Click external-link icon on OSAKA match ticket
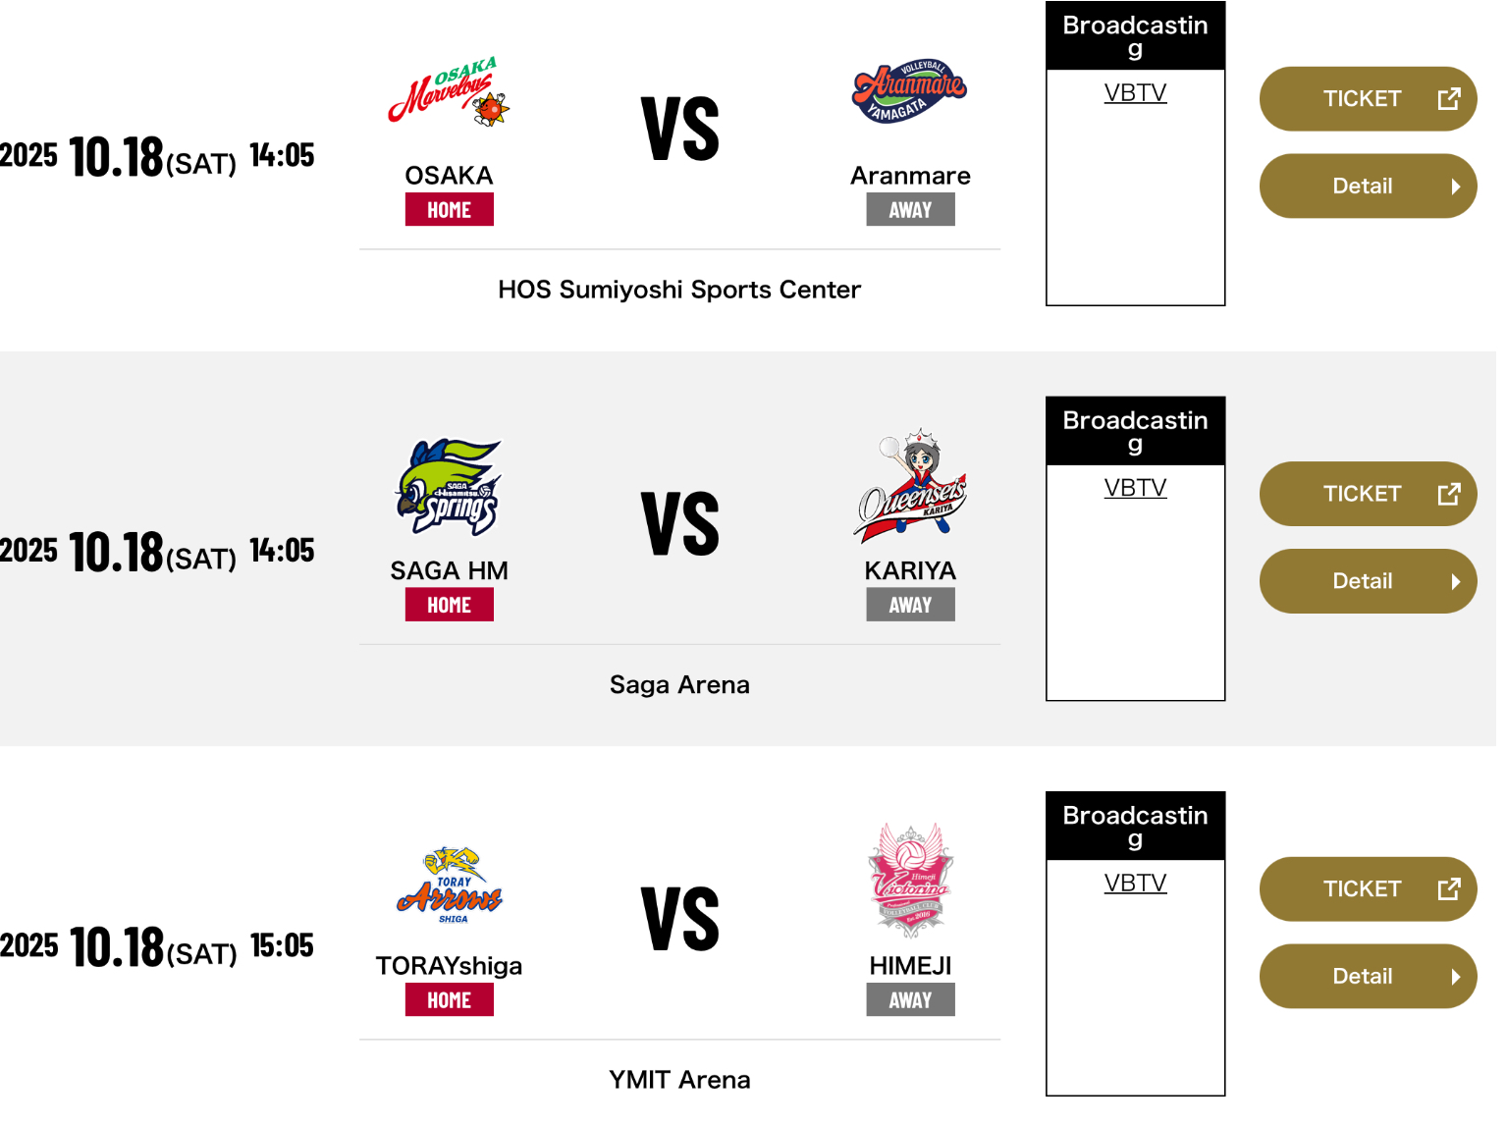 pos(1449,99)
